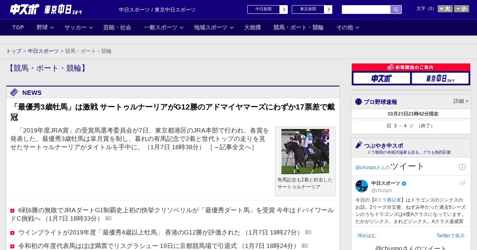Click the 中スポ subscription banner button
Screen dimensions: 477x250
(x=382, y=78)
